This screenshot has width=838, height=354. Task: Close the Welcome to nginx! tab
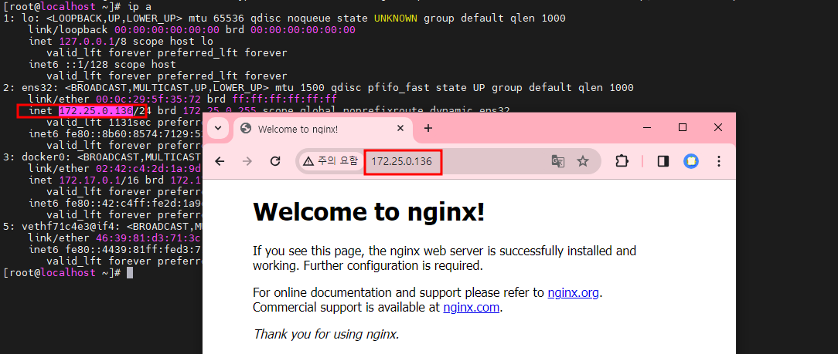click(x=400, y=129)
